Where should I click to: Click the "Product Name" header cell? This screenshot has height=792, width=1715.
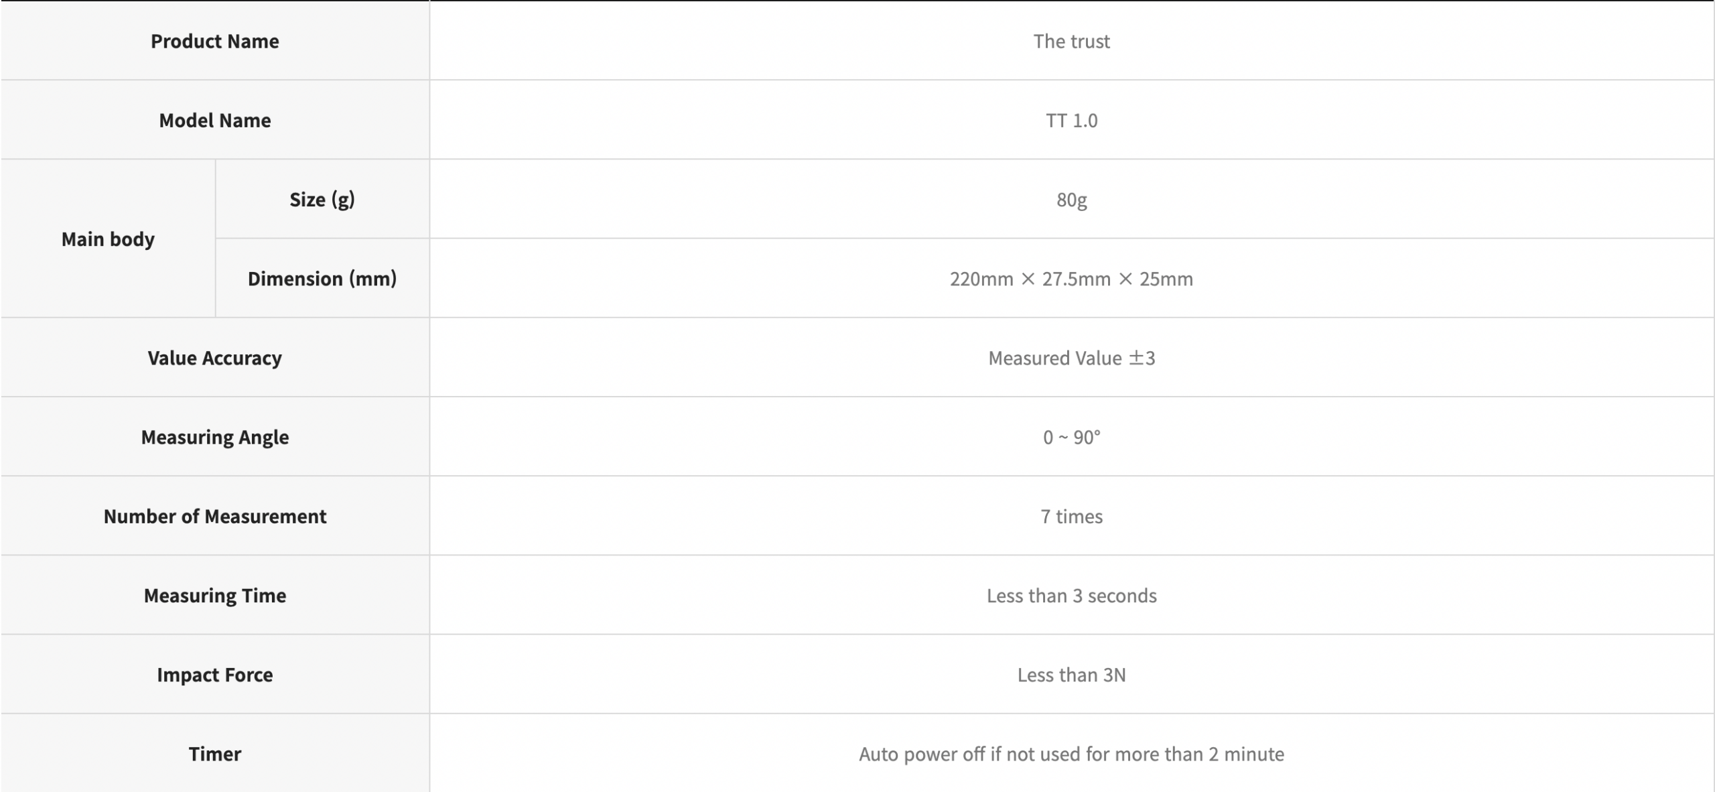[x=214, y=41]
